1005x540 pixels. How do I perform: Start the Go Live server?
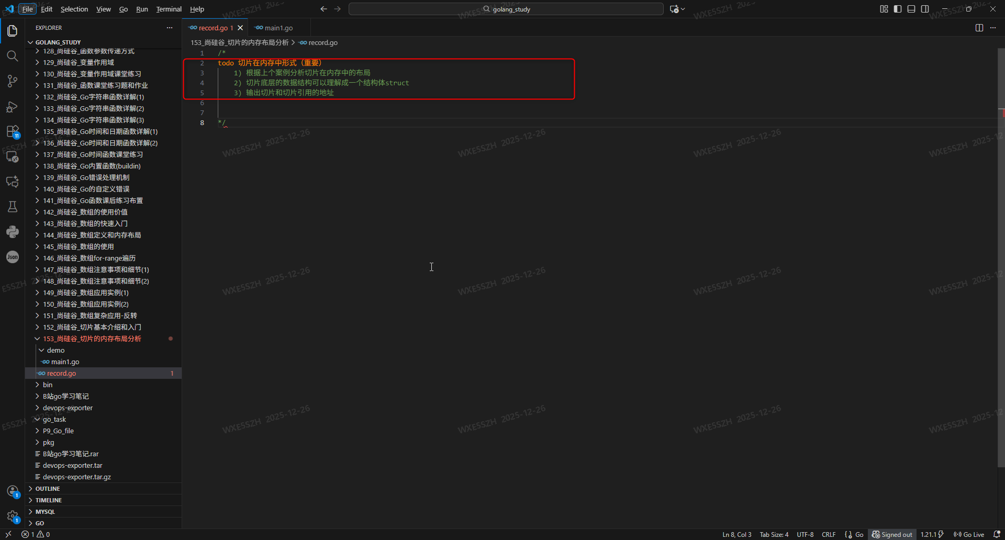click(x=969, y=534)
